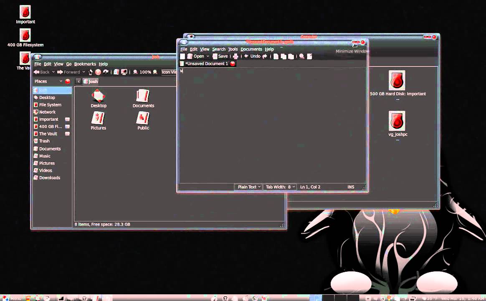Create a new document in gedit toolbar
The image size is (486, 301).
[x=182, y=56]
